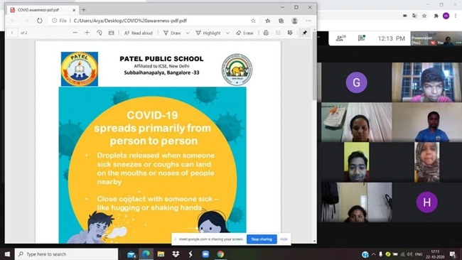Open a new browser tab
Screen dimensions: 462x260
click(x=84, y=10)
